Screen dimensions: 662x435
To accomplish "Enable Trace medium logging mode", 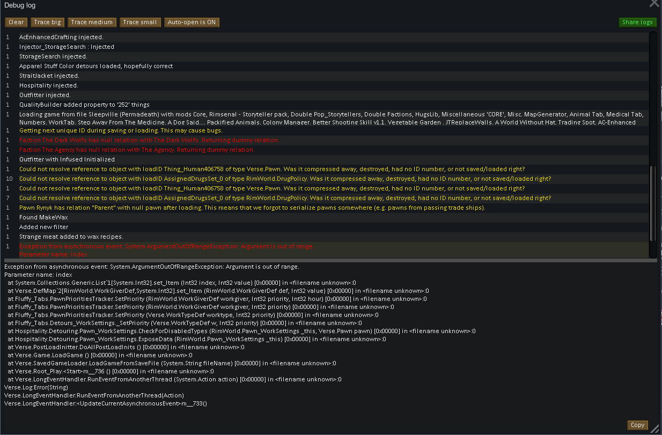I will [x=92, y=22].
